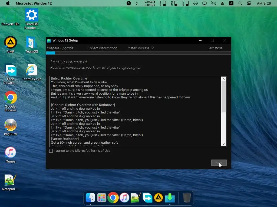Click the '[Verse: Ratlobber]' line
The image size is (277, 207).
[x=65, y=139]
